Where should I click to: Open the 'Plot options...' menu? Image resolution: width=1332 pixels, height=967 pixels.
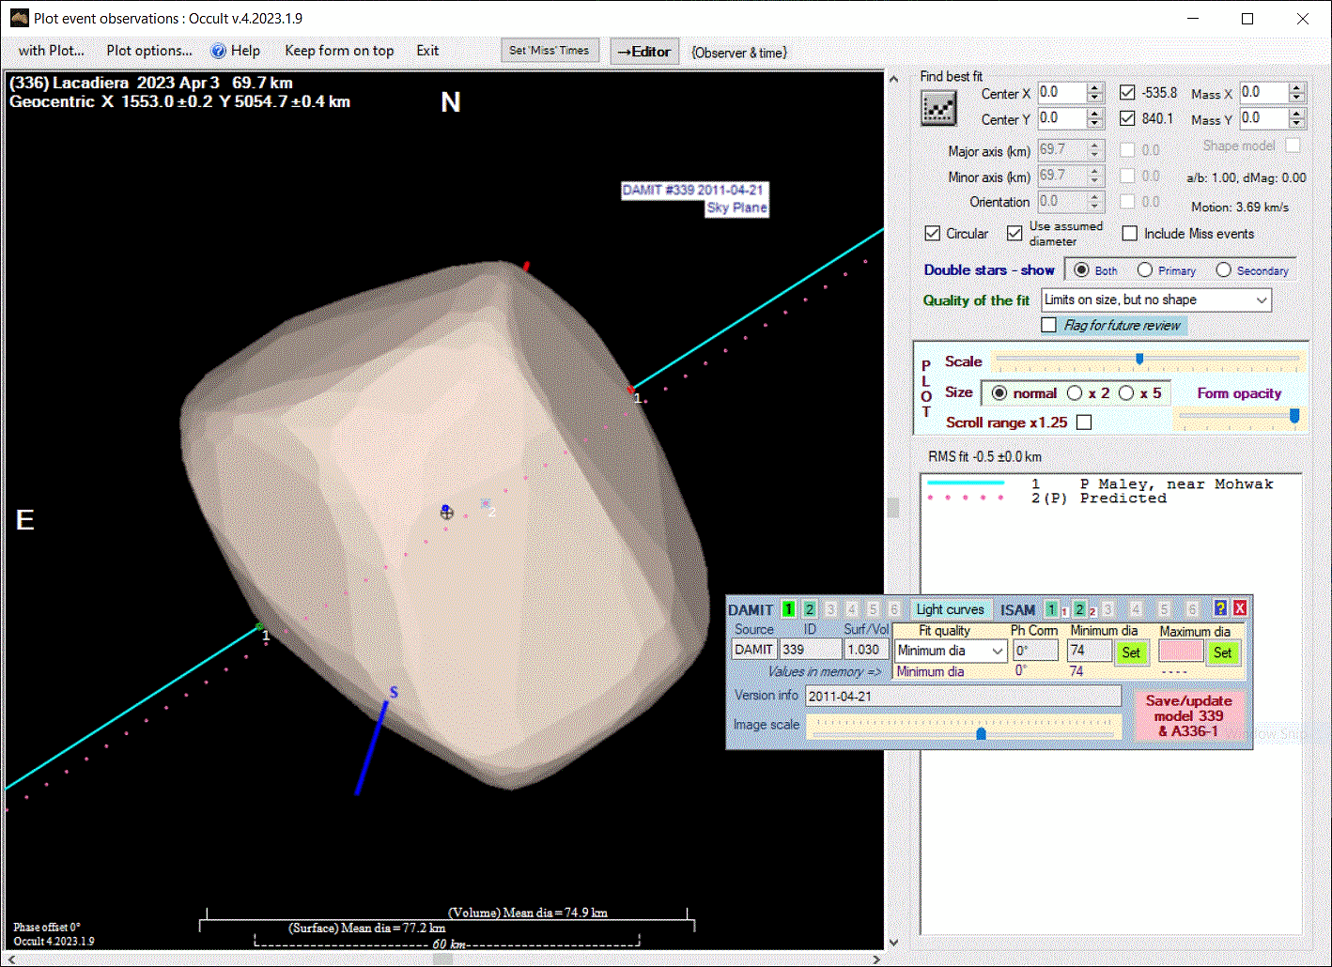click(148, 51)
